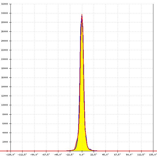Click the 20000 y-axis label

4,59
